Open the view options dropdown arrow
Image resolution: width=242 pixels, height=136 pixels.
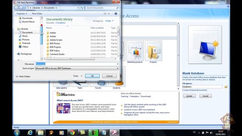(x=109, y=14)
